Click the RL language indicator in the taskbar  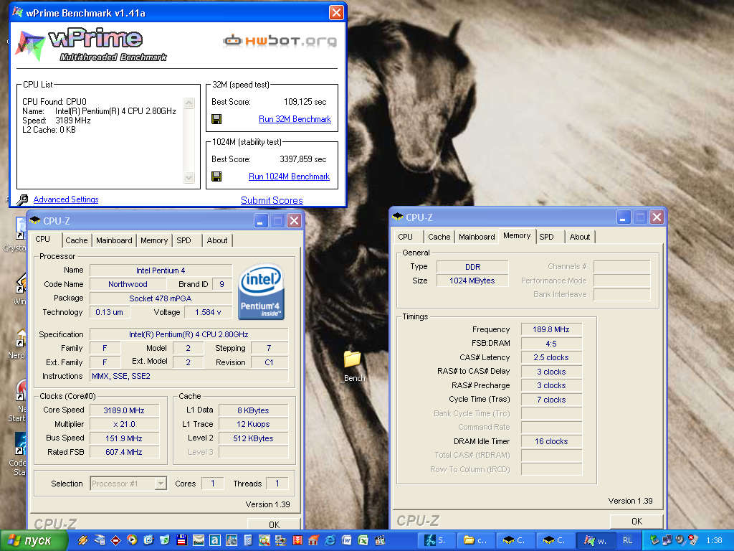(628, 540)
